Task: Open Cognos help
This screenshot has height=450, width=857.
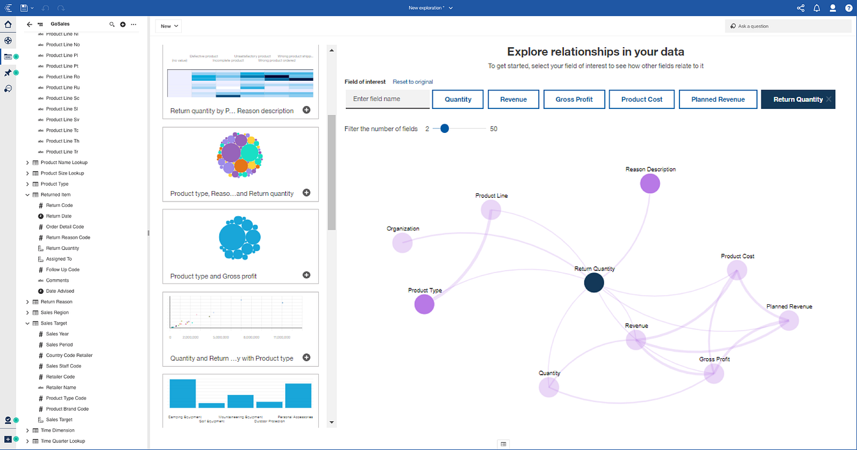Action: (x=850, y=8)
